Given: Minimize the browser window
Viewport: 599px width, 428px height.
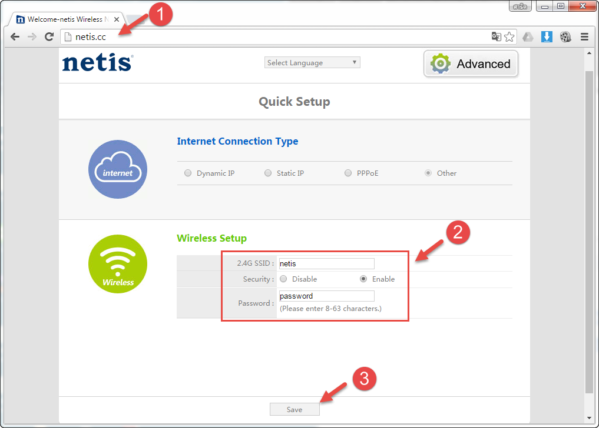Looking at the screenshot, I should pyautogui.click(x=545, y=6).
